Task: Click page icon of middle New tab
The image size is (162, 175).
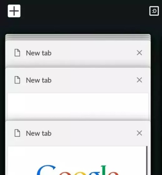Action: (x=17, y=80)
